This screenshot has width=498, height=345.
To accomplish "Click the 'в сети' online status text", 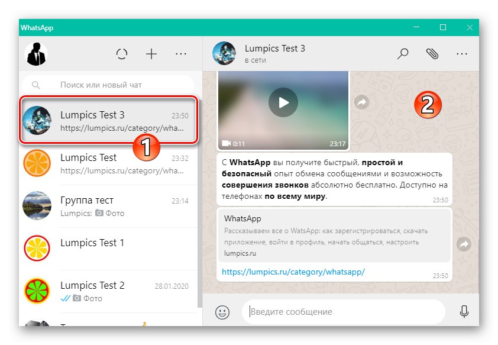I will point(256,60).
